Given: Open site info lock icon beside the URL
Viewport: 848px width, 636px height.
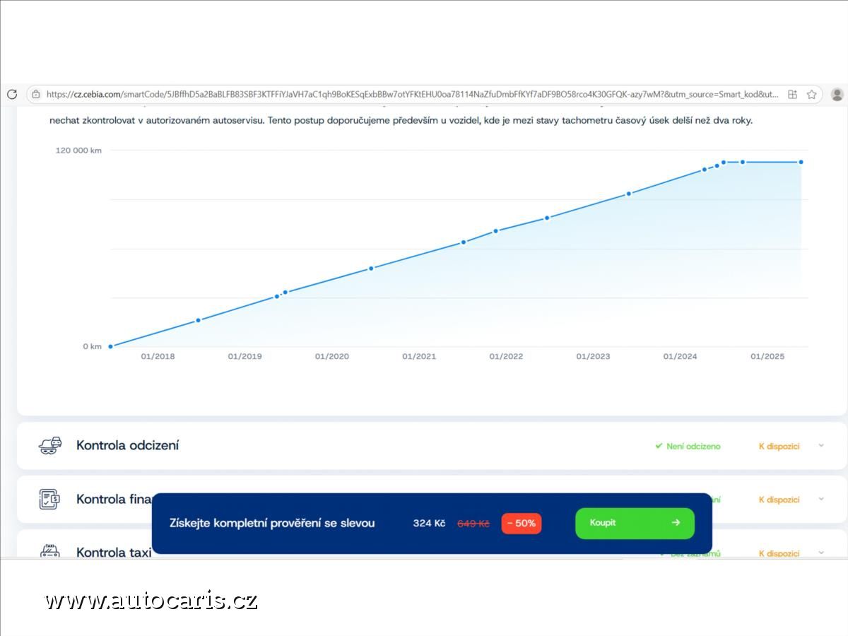Looking at the screenshot, I should click(36, 94).
